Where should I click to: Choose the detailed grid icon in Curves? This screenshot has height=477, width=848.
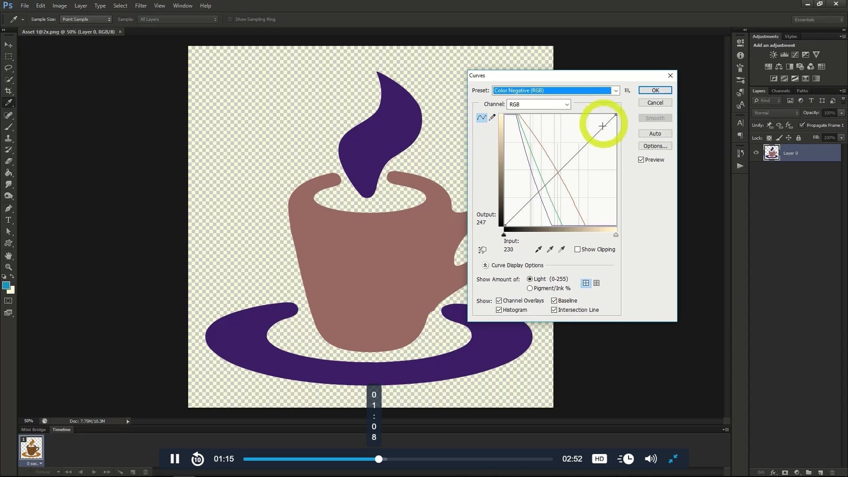click(597, 283)
